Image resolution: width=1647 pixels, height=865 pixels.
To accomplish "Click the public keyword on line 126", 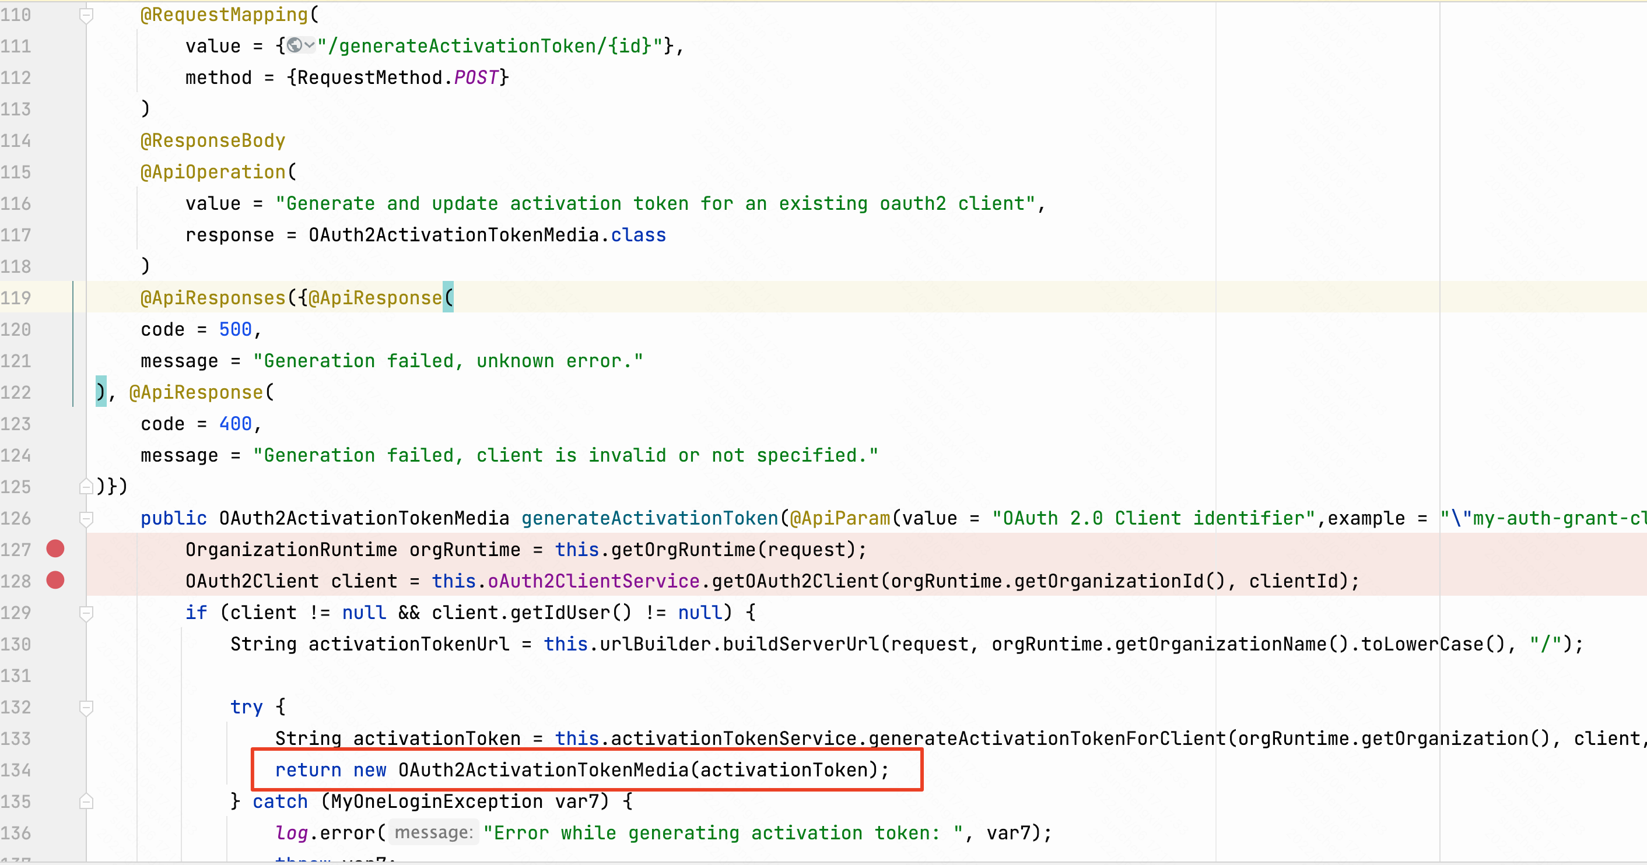I will point(174,518).
